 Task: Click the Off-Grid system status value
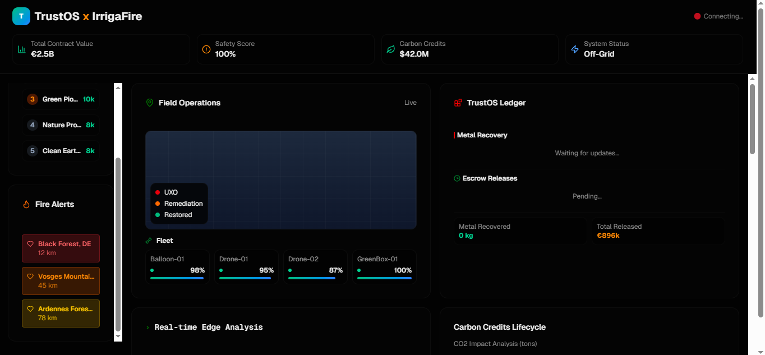point(599,54)
